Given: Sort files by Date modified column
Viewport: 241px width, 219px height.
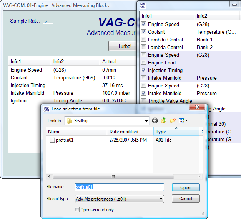Looking at the screenshot, I should 130,132.
